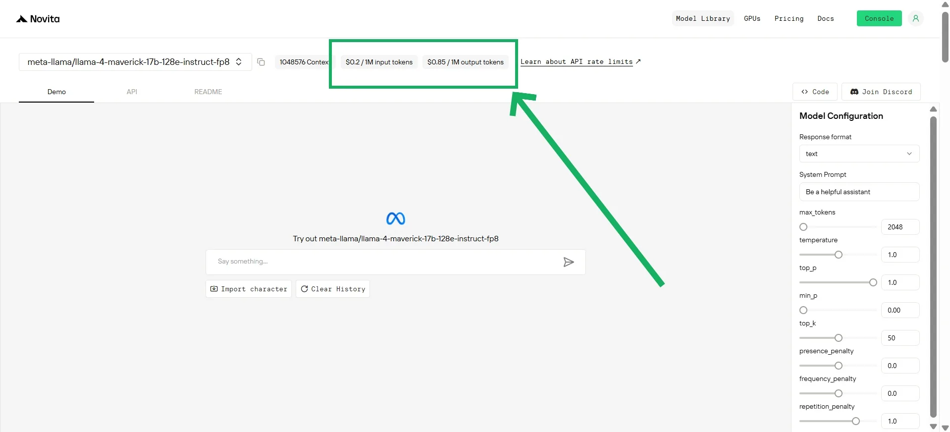Open the README tab
This screenshot has height=432, width=950.
tap(208, 92)
